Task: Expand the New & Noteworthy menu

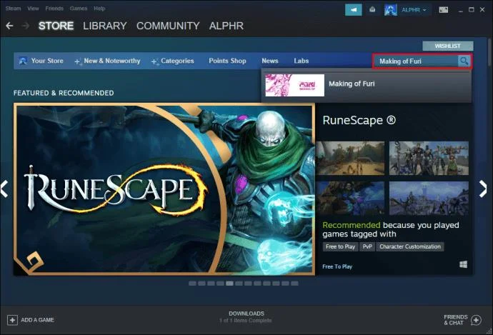Action: [107, 61]
